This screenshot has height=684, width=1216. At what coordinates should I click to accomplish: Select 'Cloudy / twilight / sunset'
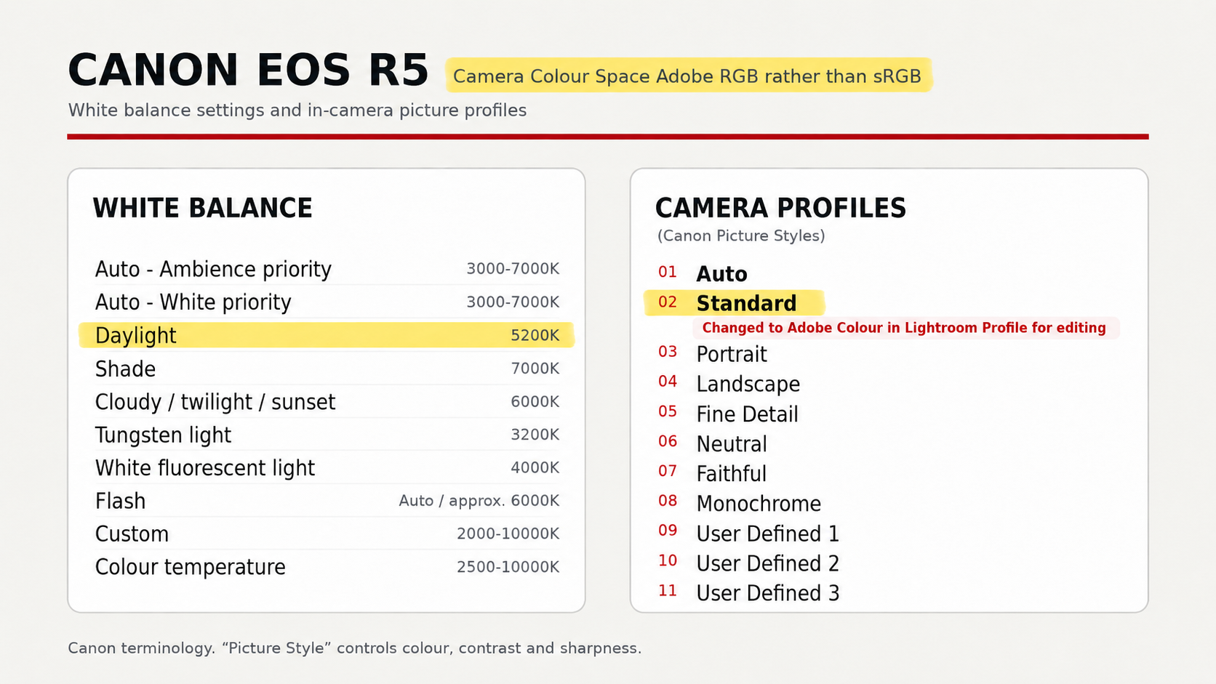click(327, 402)
